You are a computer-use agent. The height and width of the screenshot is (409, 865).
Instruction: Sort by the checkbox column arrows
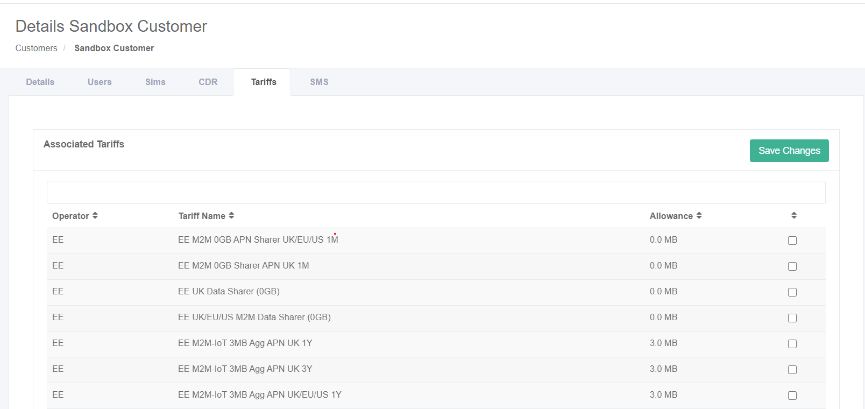click(x=793, y=215)
